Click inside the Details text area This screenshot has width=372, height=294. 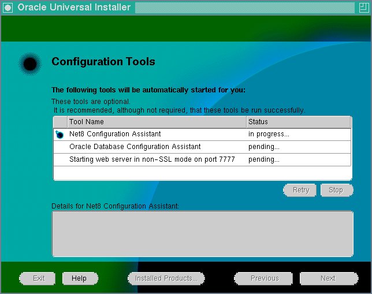tap(202, 234)
